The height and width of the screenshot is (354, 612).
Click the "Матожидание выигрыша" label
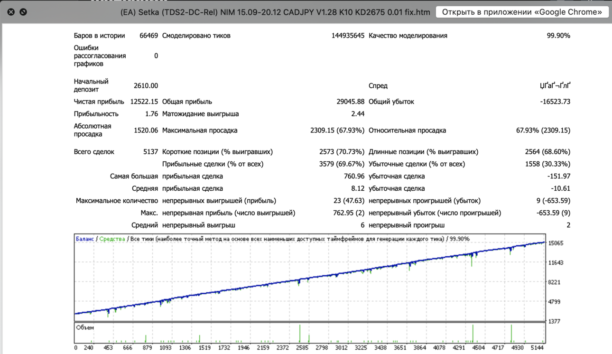tap(201, 114)
